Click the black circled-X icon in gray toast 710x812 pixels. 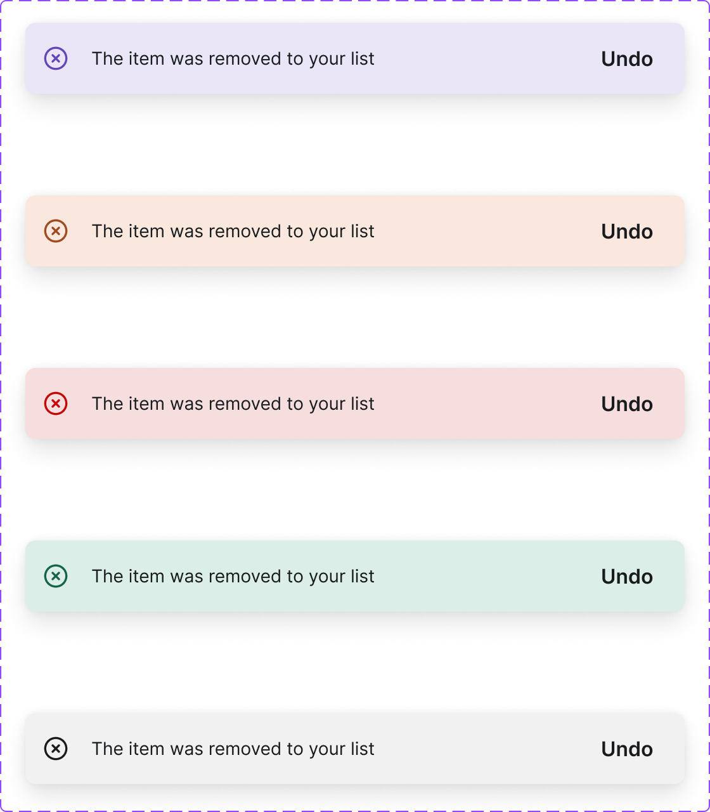(56, 749)
